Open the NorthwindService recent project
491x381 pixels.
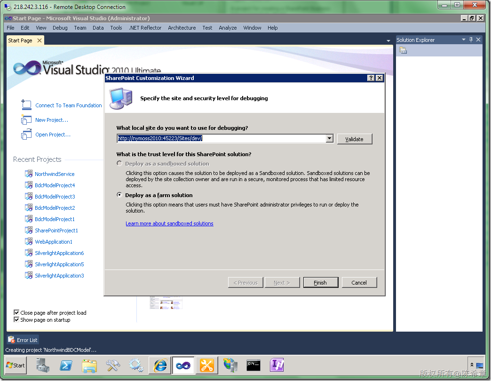(x=55, y=174)
